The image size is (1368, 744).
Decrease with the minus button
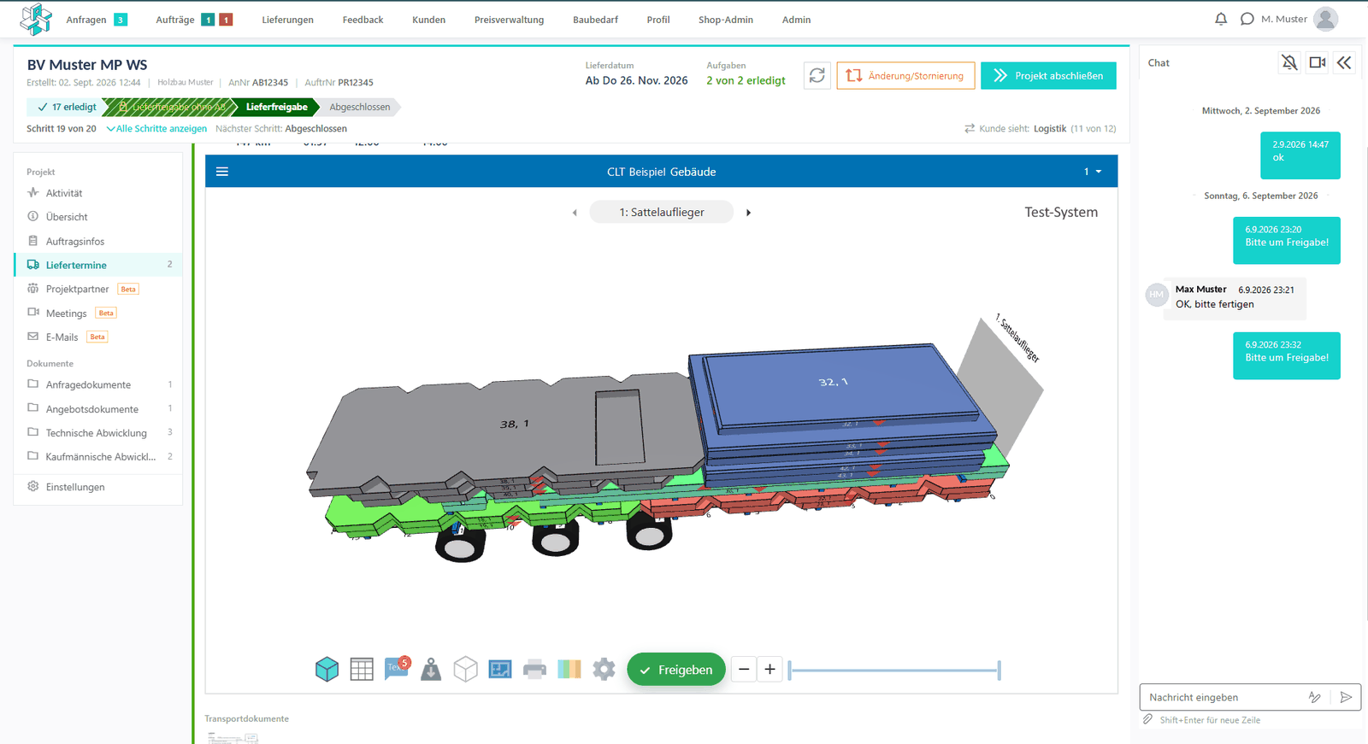coord(744,670)
